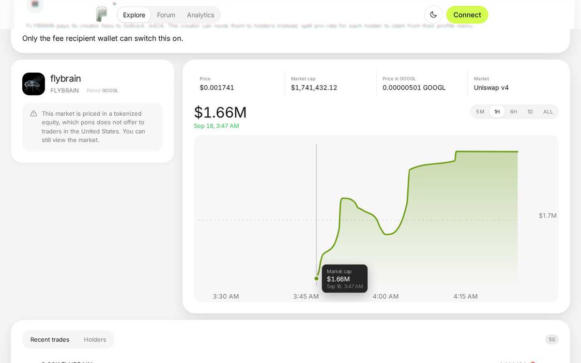Open the Analytics tab
581x363 pixels.
click(200, 15)
